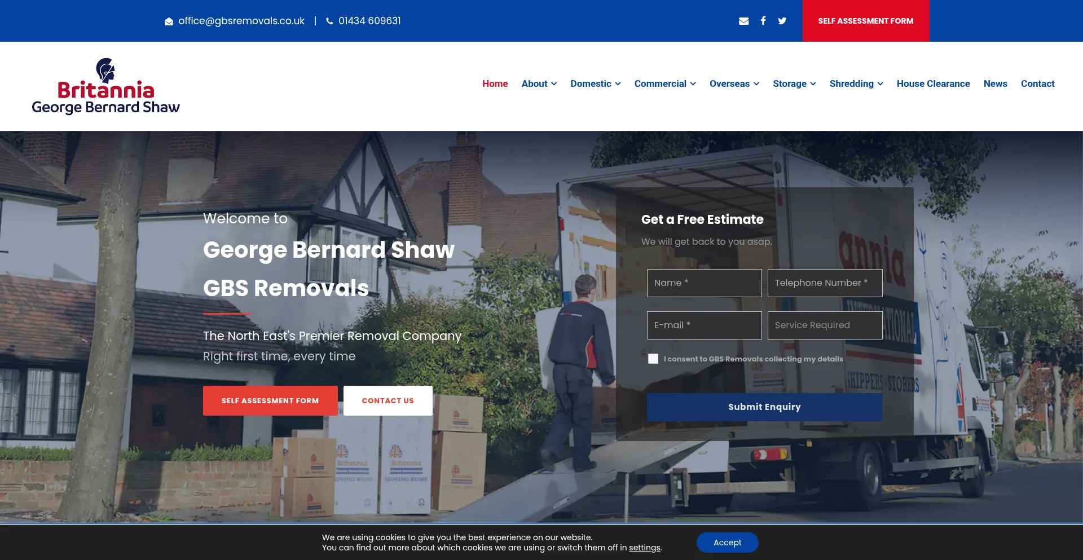This screenshot has width=1083, height=560.
Task: Accept cookies with the Accept button
Action: tap(727, 543)
